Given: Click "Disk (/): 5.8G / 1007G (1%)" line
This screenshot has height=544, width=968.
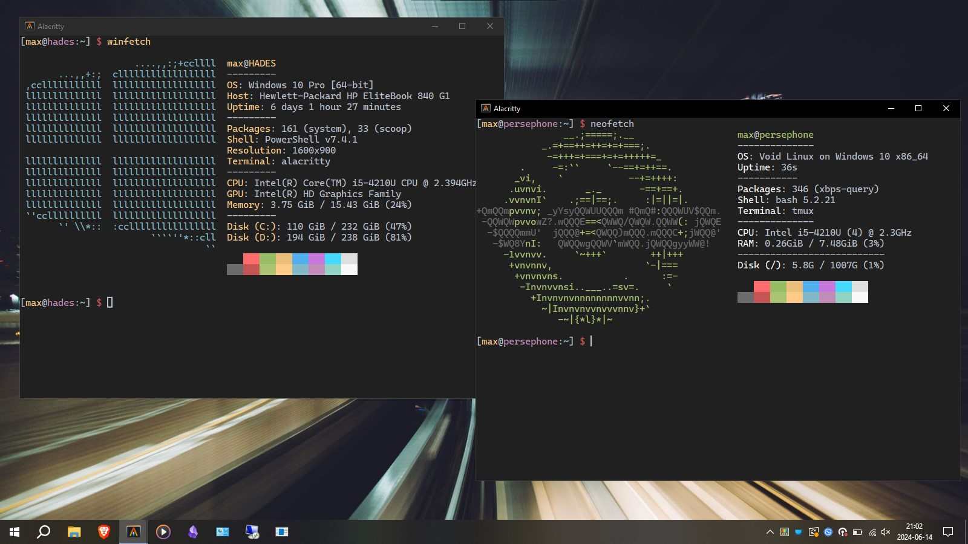Looking at the screenshot, I should point(811,265).
